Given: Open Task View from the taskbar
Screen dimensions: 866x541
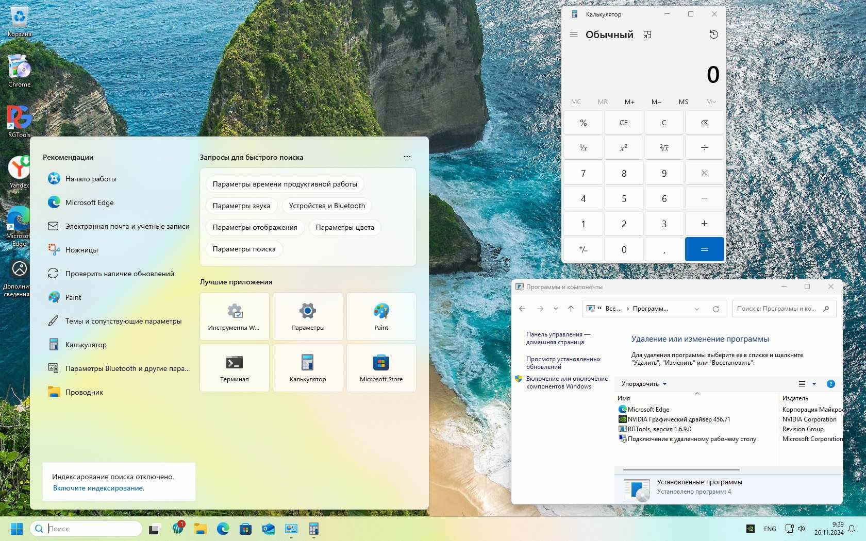Looking at the screenshot, I should point(155,529).
